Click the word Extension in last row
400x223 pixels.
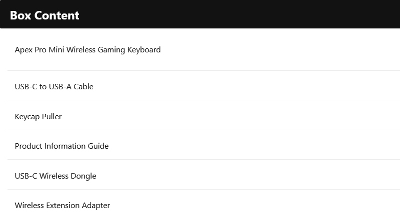pyautogui.click(x=63, y=206)
